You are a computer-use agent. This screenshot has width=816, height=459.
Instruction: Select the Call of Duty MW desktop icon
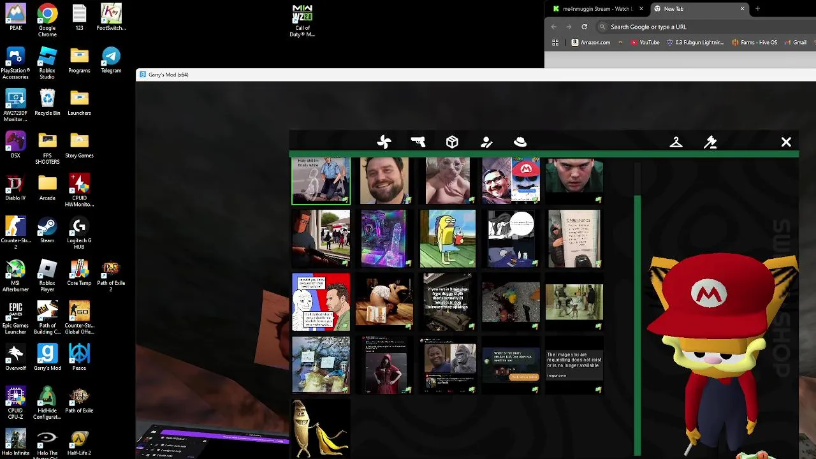[302, 21]
